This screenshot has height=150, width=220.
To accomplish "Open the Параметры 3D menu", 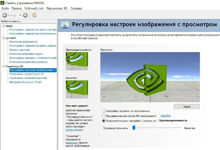I will [57, 9].
